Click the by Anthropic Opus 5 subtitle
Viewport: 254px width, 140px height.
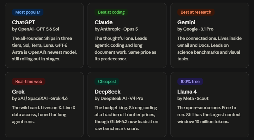coord(116,29)
